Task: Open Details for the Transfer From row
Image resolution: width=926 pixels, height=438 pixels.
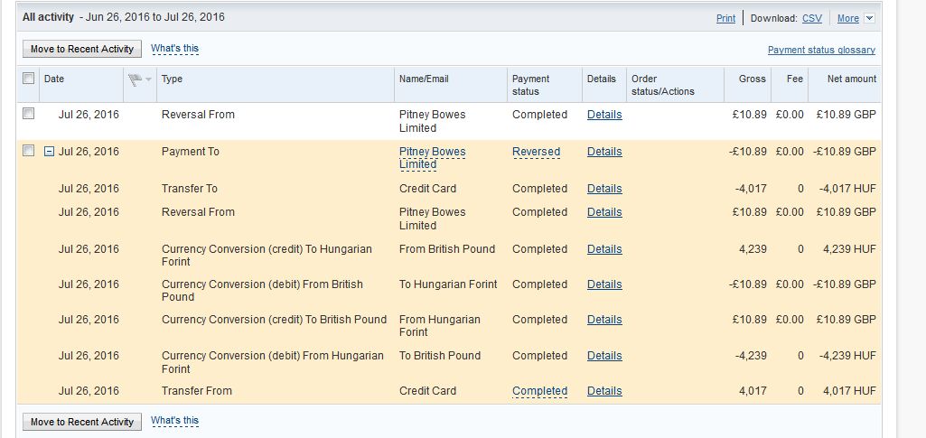Action: [604, 391]
